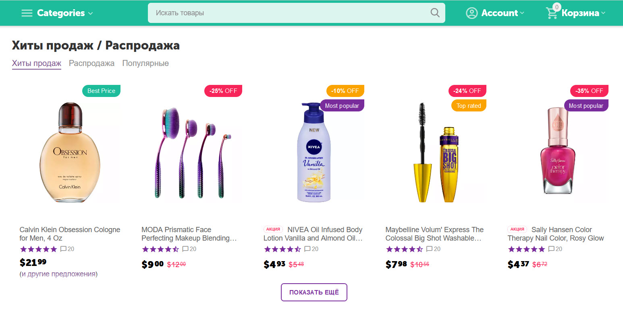This screenshot has width=623, height=313.
Task: Open the 'и другие предложения' link
Action: [x=58, y=274]
